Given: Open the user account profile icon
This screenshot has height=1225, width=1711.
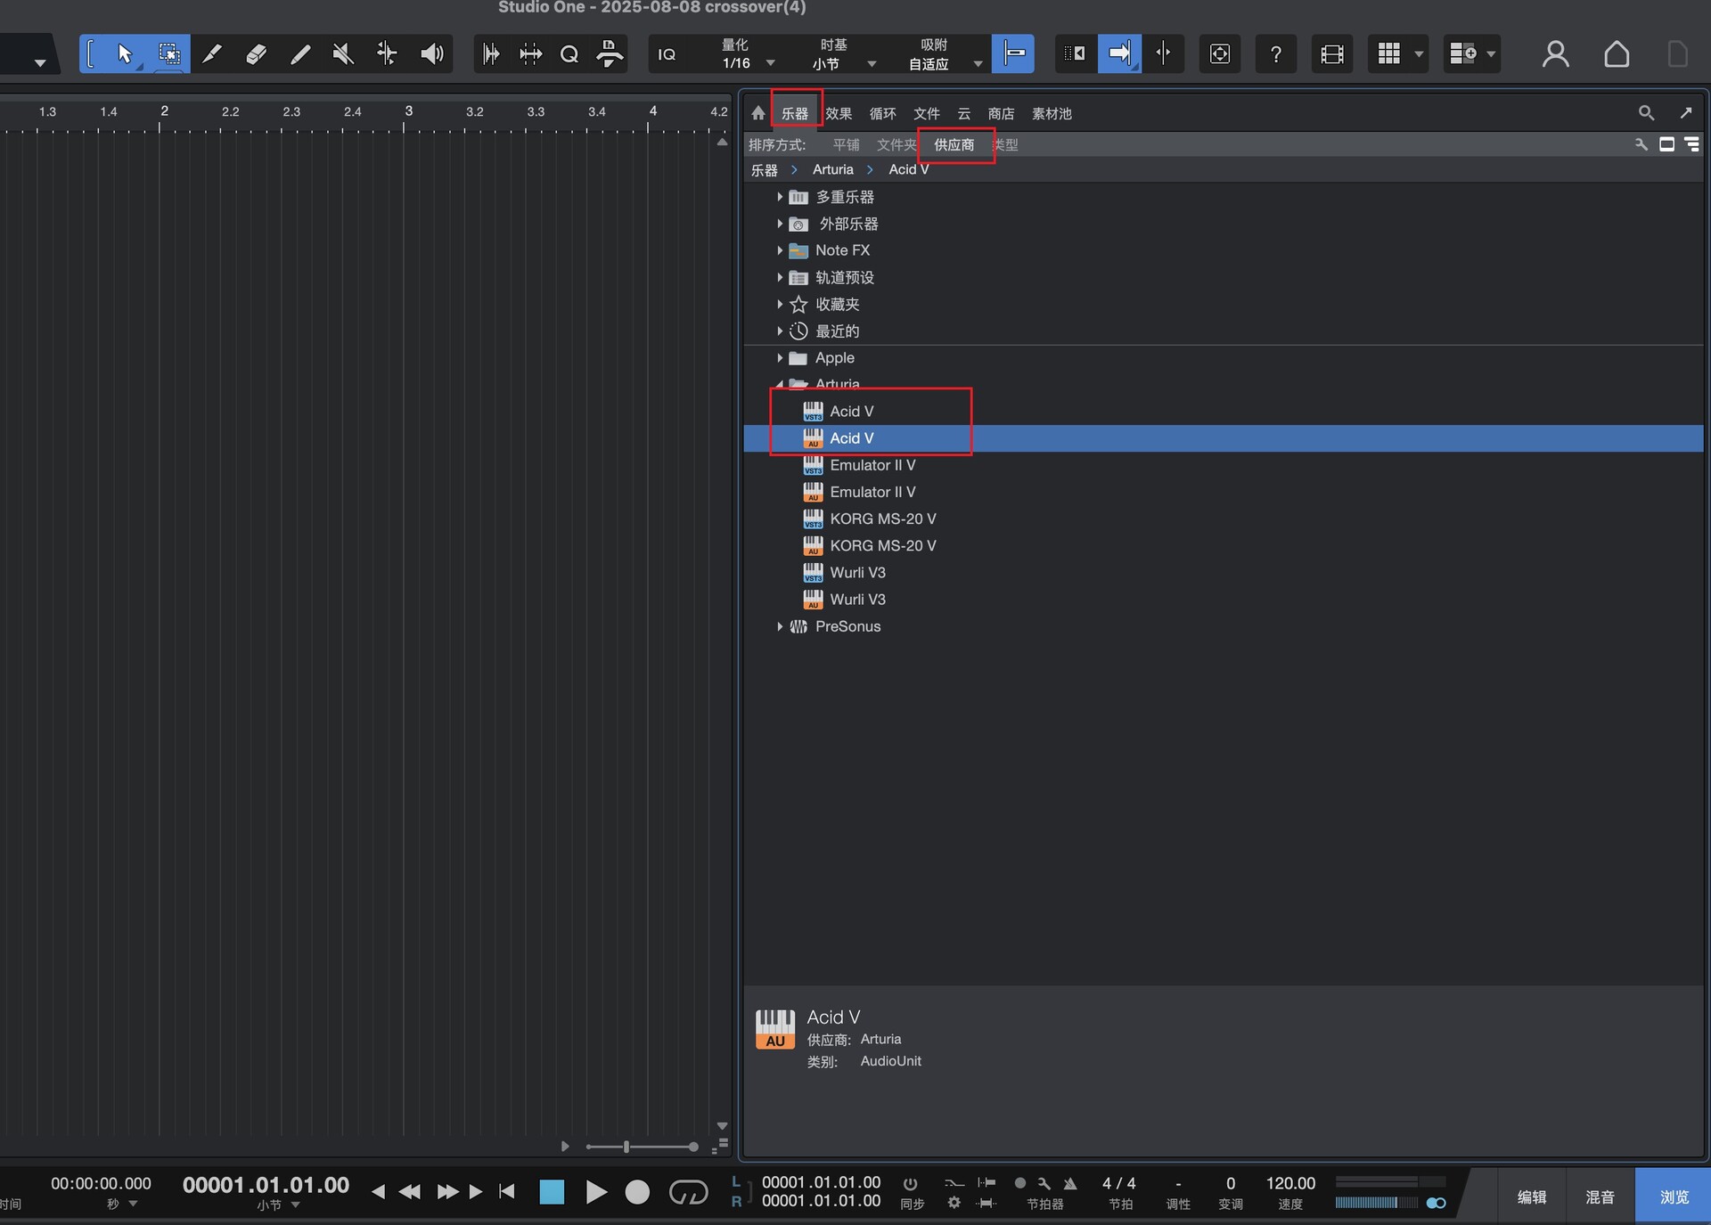Looking at the screenshot, I should point(1555,54).
